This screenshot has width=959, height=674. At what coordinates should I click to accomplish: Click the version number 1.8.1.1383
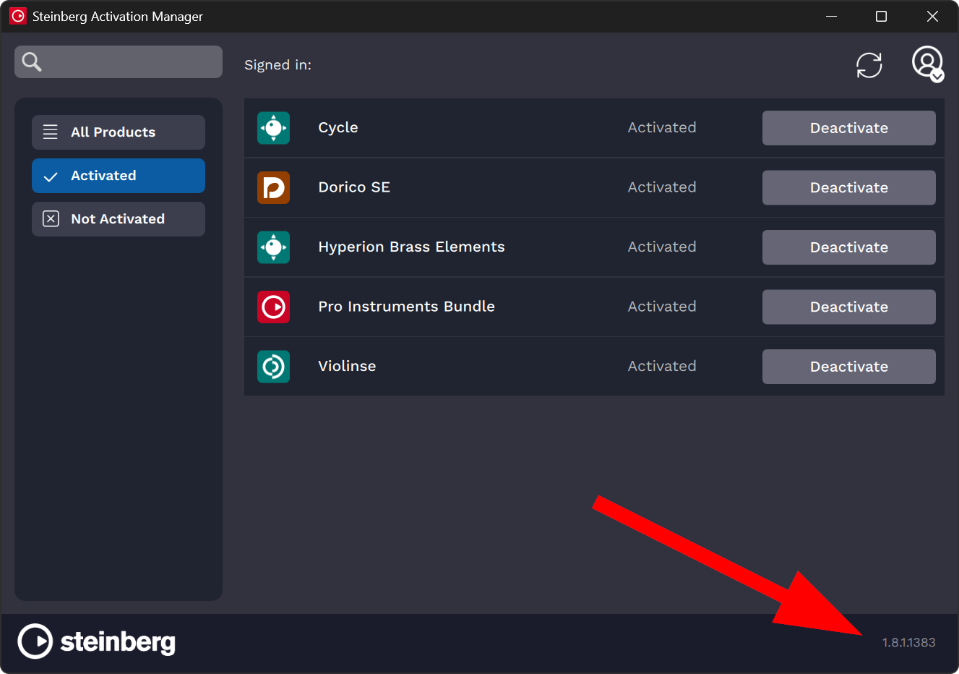pyautogui.click(x=909, y=642)
